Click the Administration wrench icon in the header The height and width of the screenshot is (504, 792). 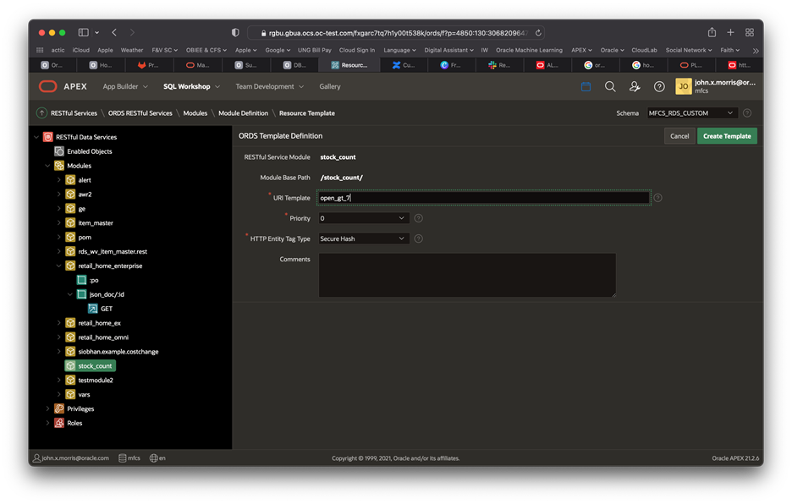[633, 85]
